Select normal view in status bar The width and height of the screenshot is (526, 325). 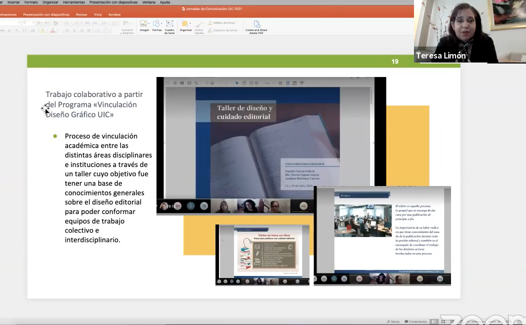point(434,321)
